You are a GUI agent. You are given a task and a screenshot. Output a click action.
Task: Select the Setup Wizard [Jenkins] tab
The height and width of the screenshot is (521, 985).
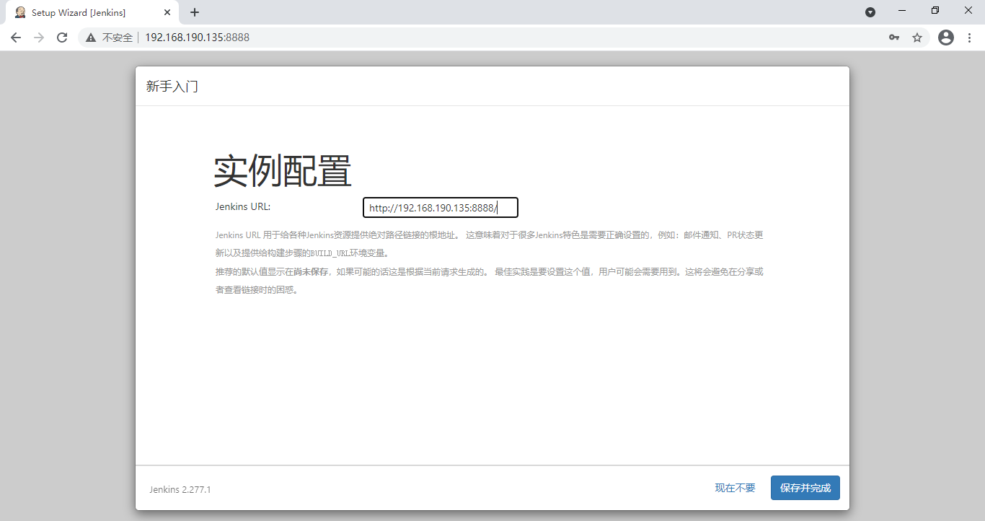(x=91, y=12)
